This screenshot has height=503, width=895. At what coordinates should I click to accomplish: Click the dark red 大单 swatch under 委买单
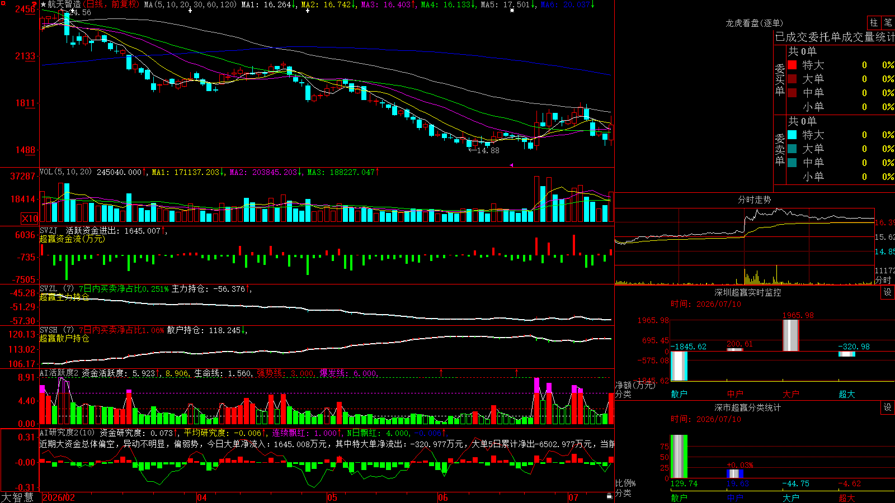tap(792, 79)
